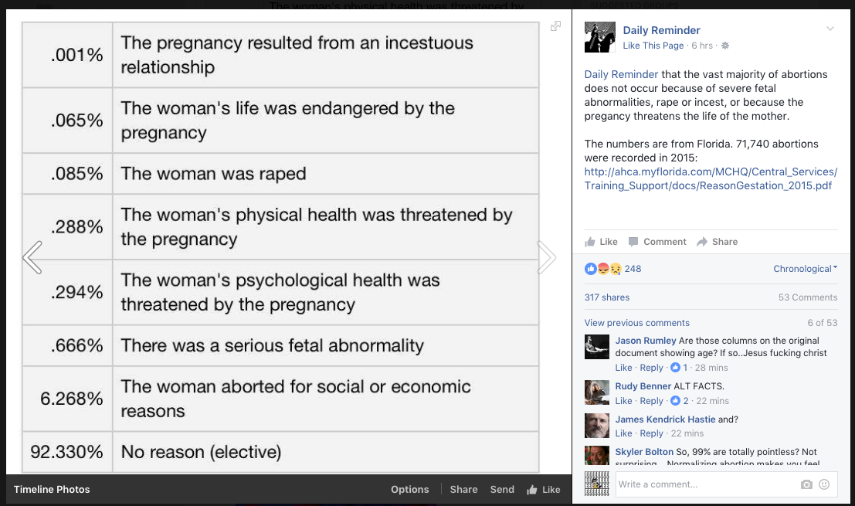Open post options chevron at top right
This screenshot has height=506, width=855.
click(830, 29)
